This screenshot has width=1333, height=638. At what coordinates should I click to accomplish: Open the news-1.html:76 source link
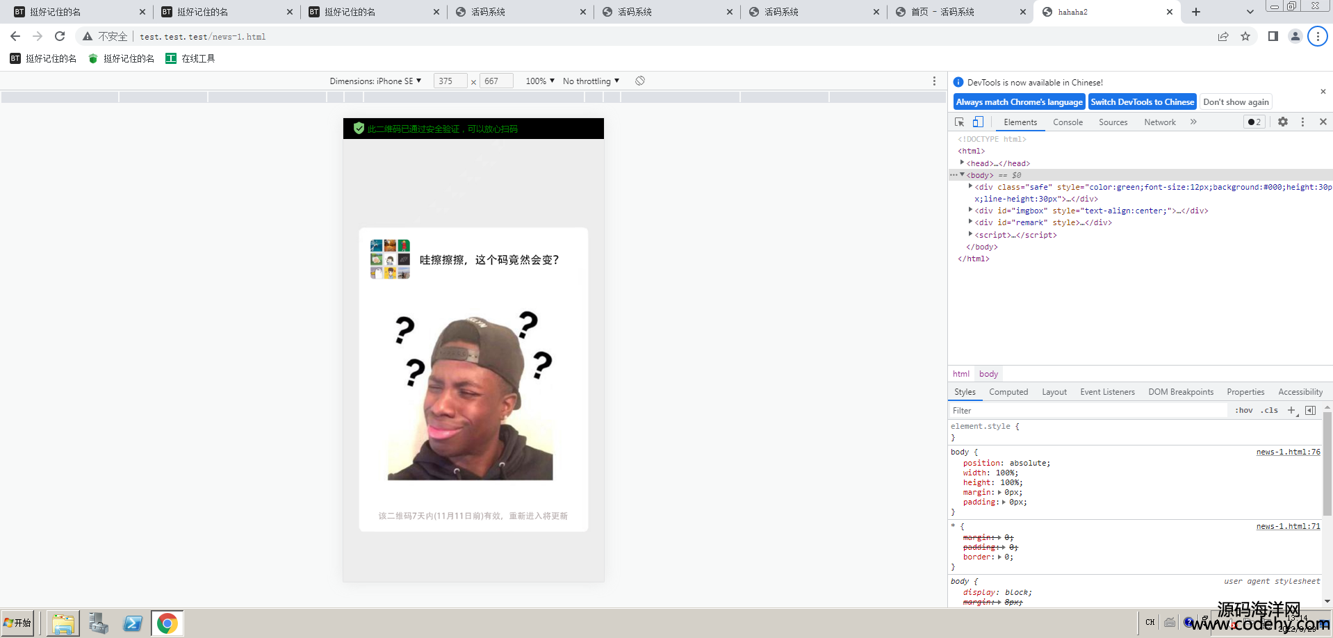(x=1288, y=452)
